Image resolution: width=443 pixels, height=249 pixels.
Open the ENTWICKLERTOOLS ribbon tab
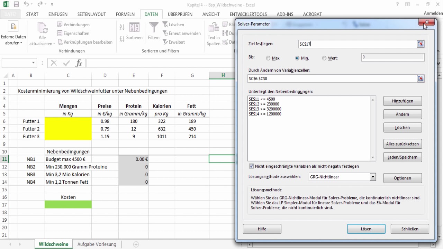[x=248, y=14]
